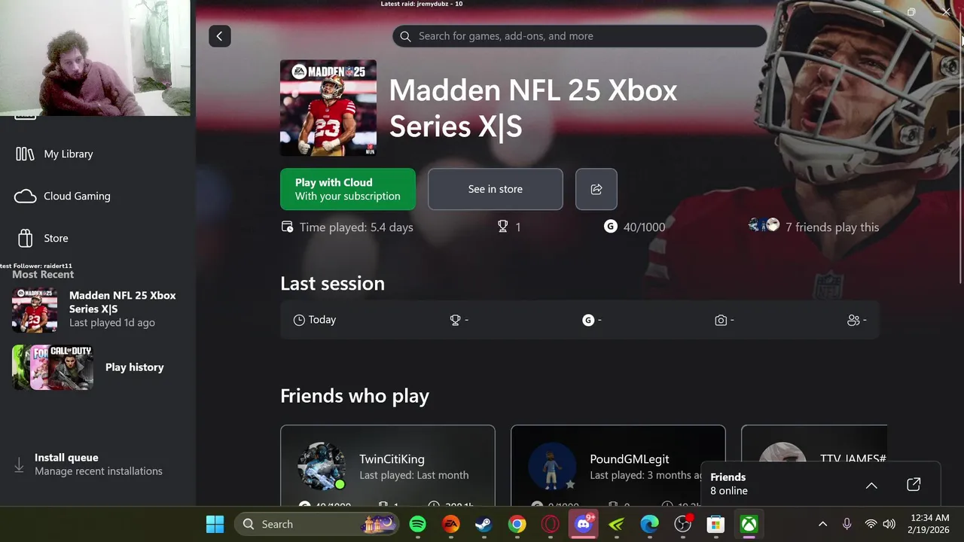Open Microsoft Edge from the taskbar

[x=650, y=524]
